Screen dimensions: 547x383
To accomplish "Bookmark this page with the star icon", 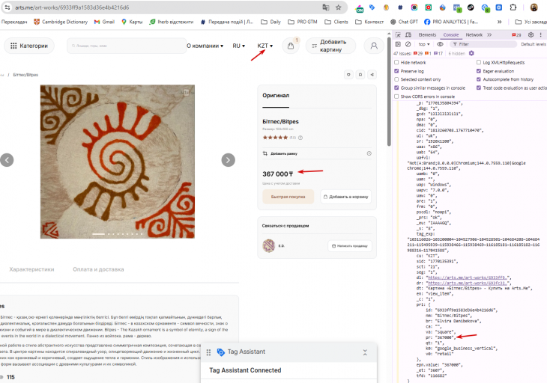I will click(339, 7).
